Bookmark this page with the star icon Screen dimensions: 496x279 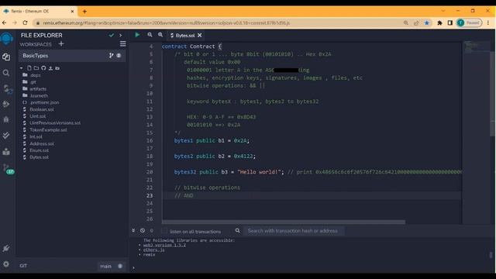427,22
